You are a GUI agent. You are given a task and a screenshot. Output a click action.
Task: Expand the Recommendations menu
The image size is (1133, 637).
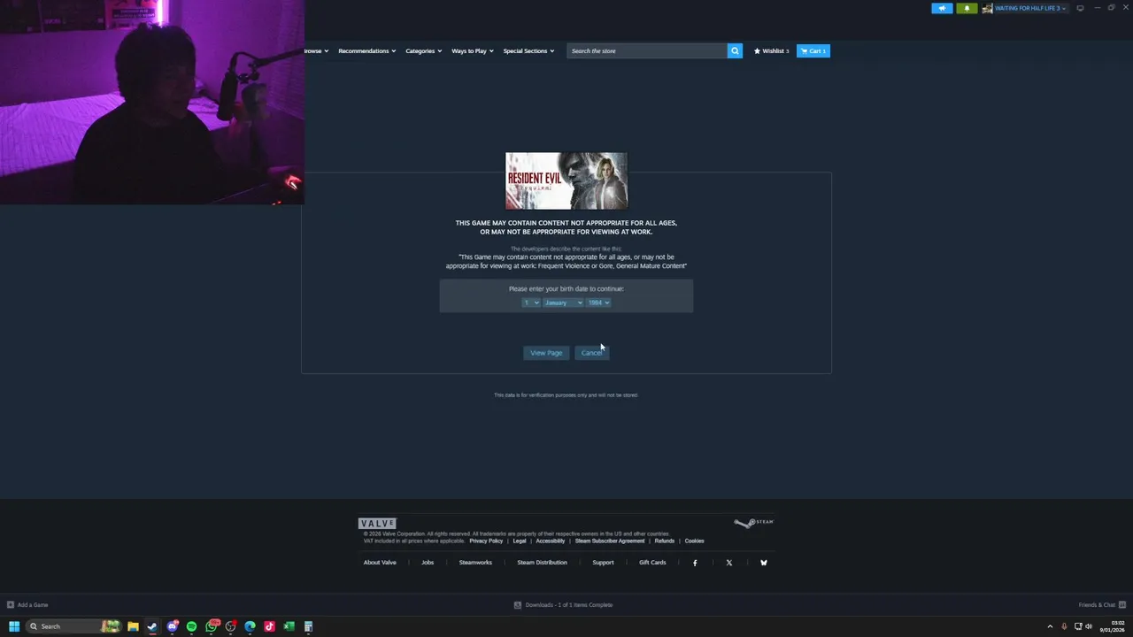pyautogui.click(x=366, y=50)
